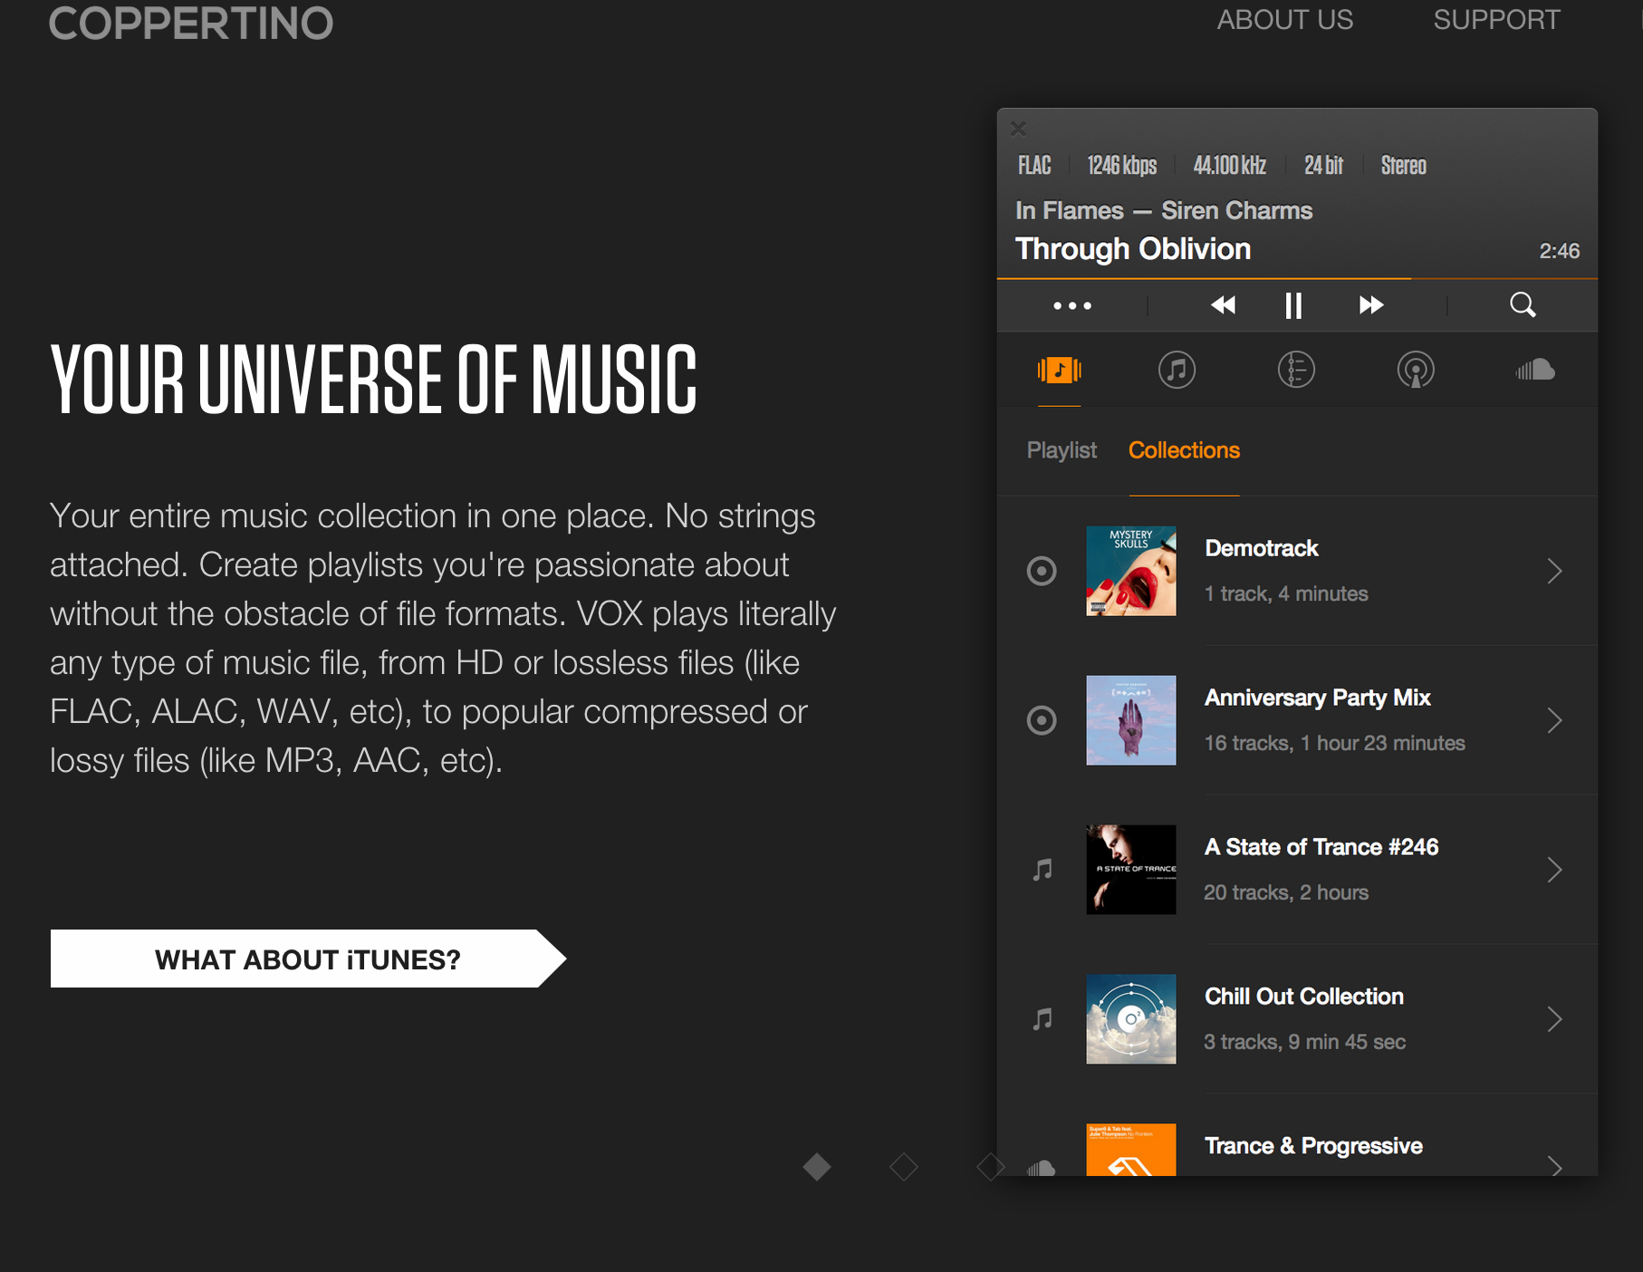Click music note beside Chill Out Collection

tap(1042, 1019)
